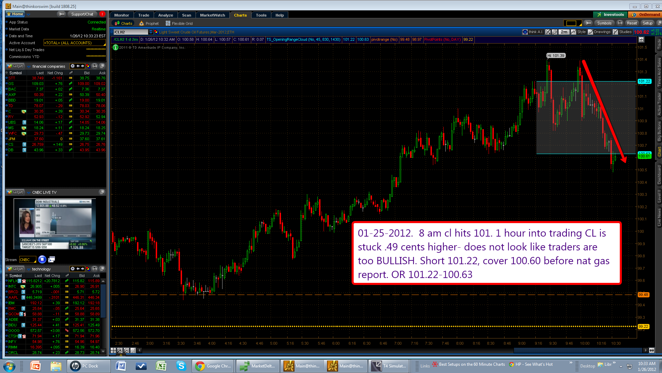
Task: Switch to the Monitor tab
Action: pyautogui.click(x=121, y=15)
